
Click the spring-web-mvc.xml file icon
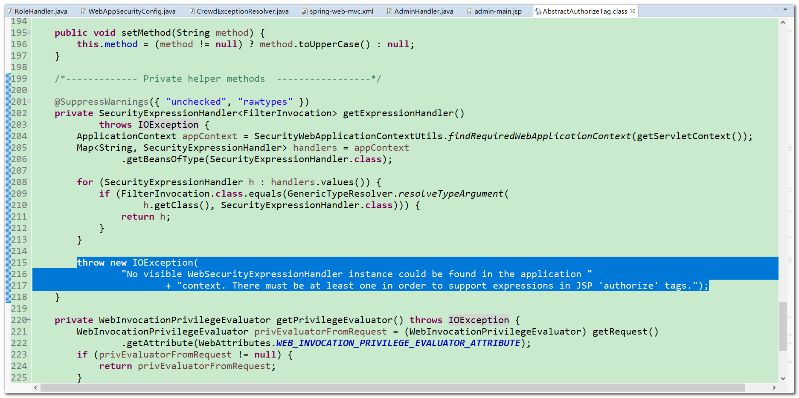pyautogui.click(x=305, y=11)
